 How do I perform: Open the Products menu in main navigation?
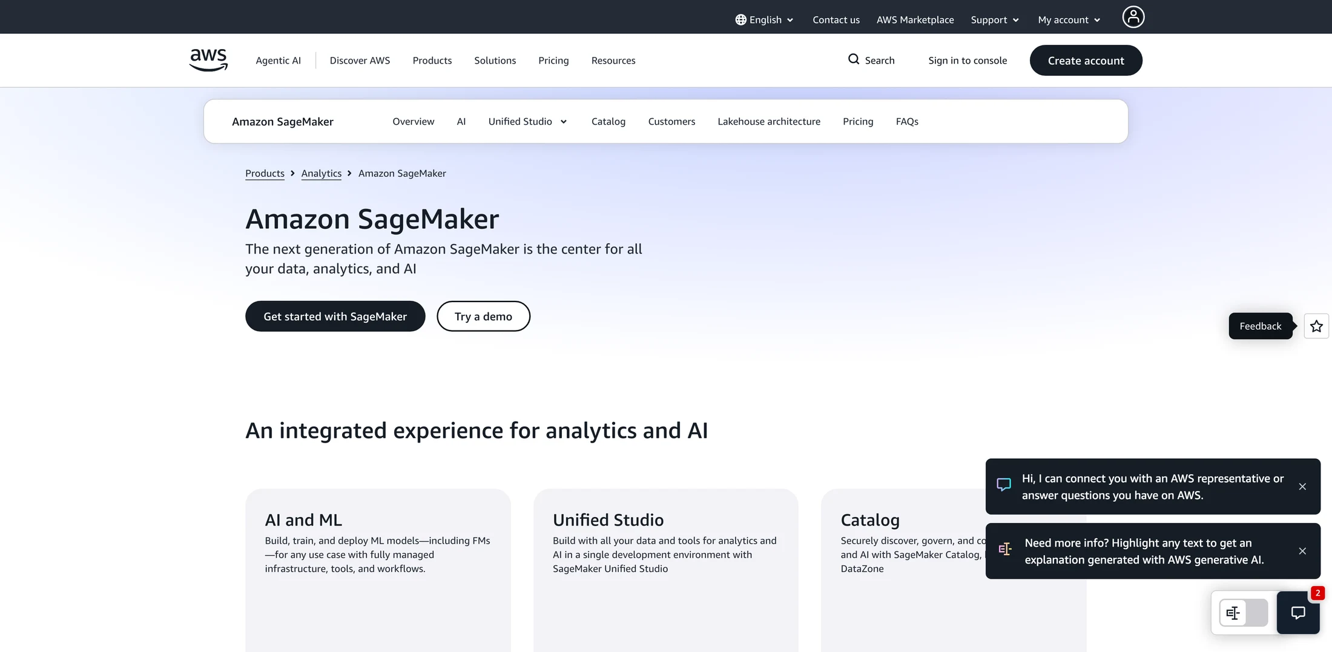[x=432, y=61]
